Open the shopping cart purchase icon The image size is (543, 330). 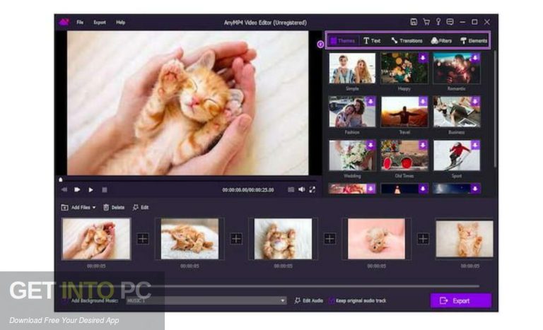pyautogui.click(x=426, y=22)
